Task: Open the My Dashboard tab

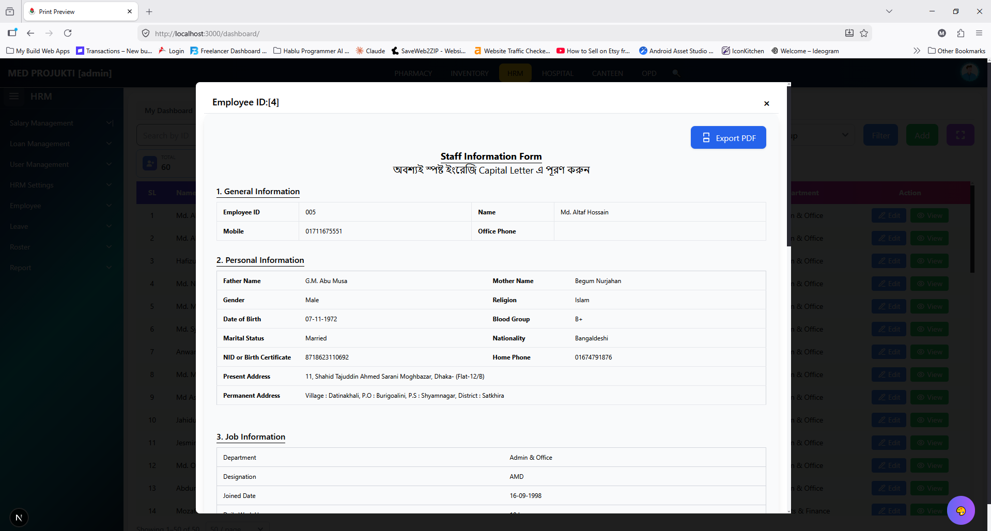Action: pos(168,111)
